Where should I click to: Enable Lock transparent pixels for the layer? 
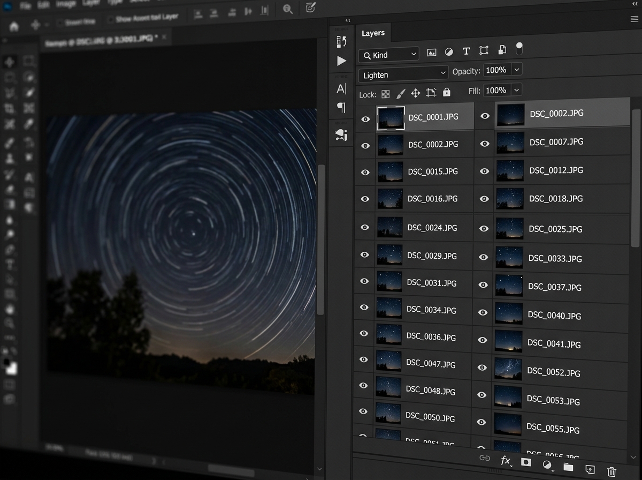(x=385, y=94)
